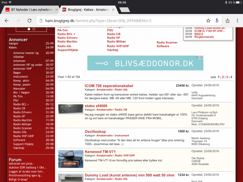The width and height of the screenshot is (243, 182).
Task: Open Radio BCL + sidebar category
Action: click(x=21, y=104)
